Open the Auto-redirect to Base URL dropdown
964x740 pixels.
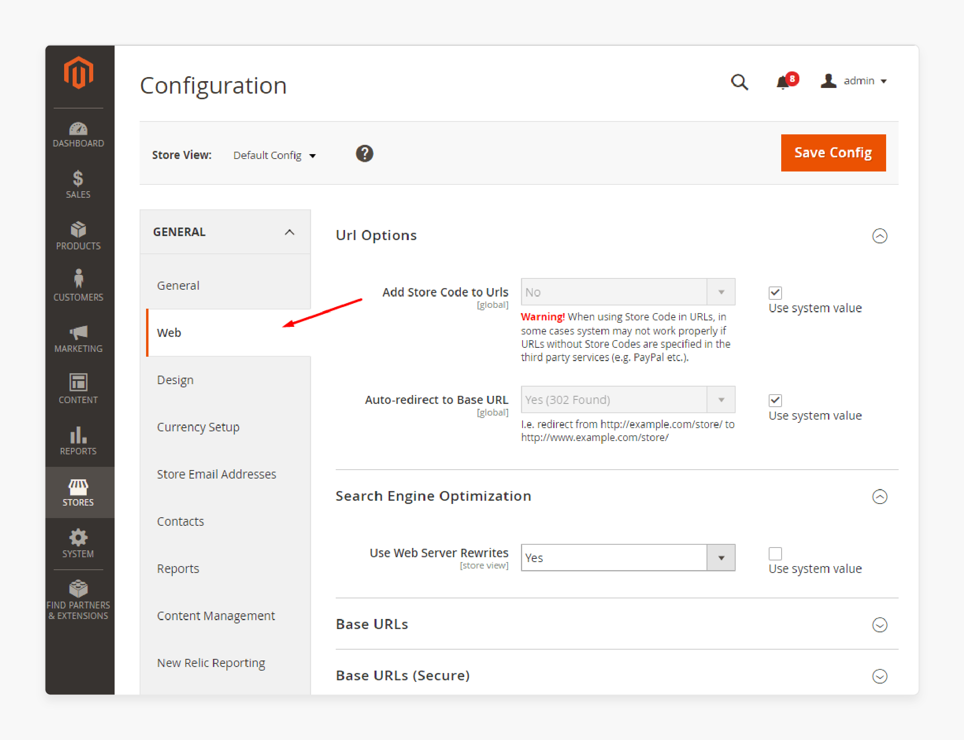pos(628,399)
